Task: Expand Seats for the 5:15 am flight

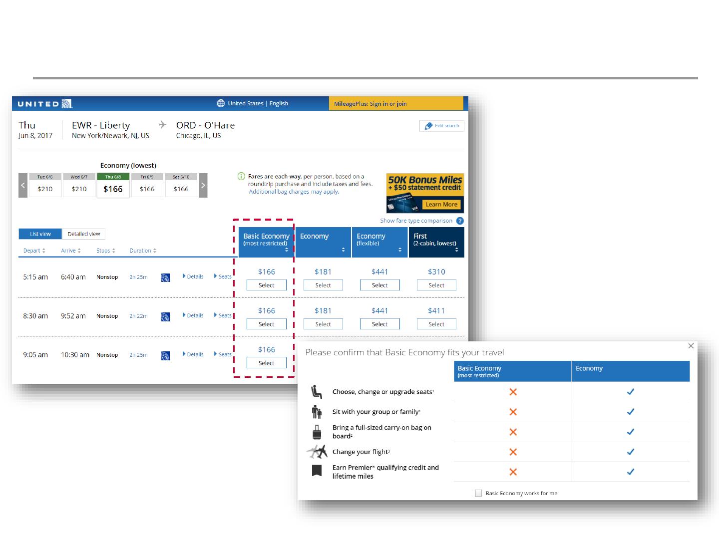Action: point(223,276)
